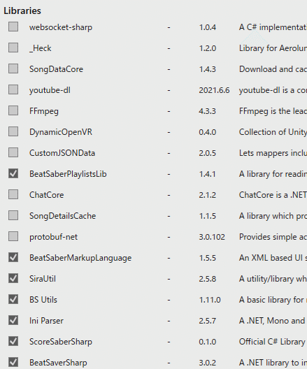Click the 'ChatCore is a .NET' description
This screenshot has height=369, width=307.
tap(273, 195)
